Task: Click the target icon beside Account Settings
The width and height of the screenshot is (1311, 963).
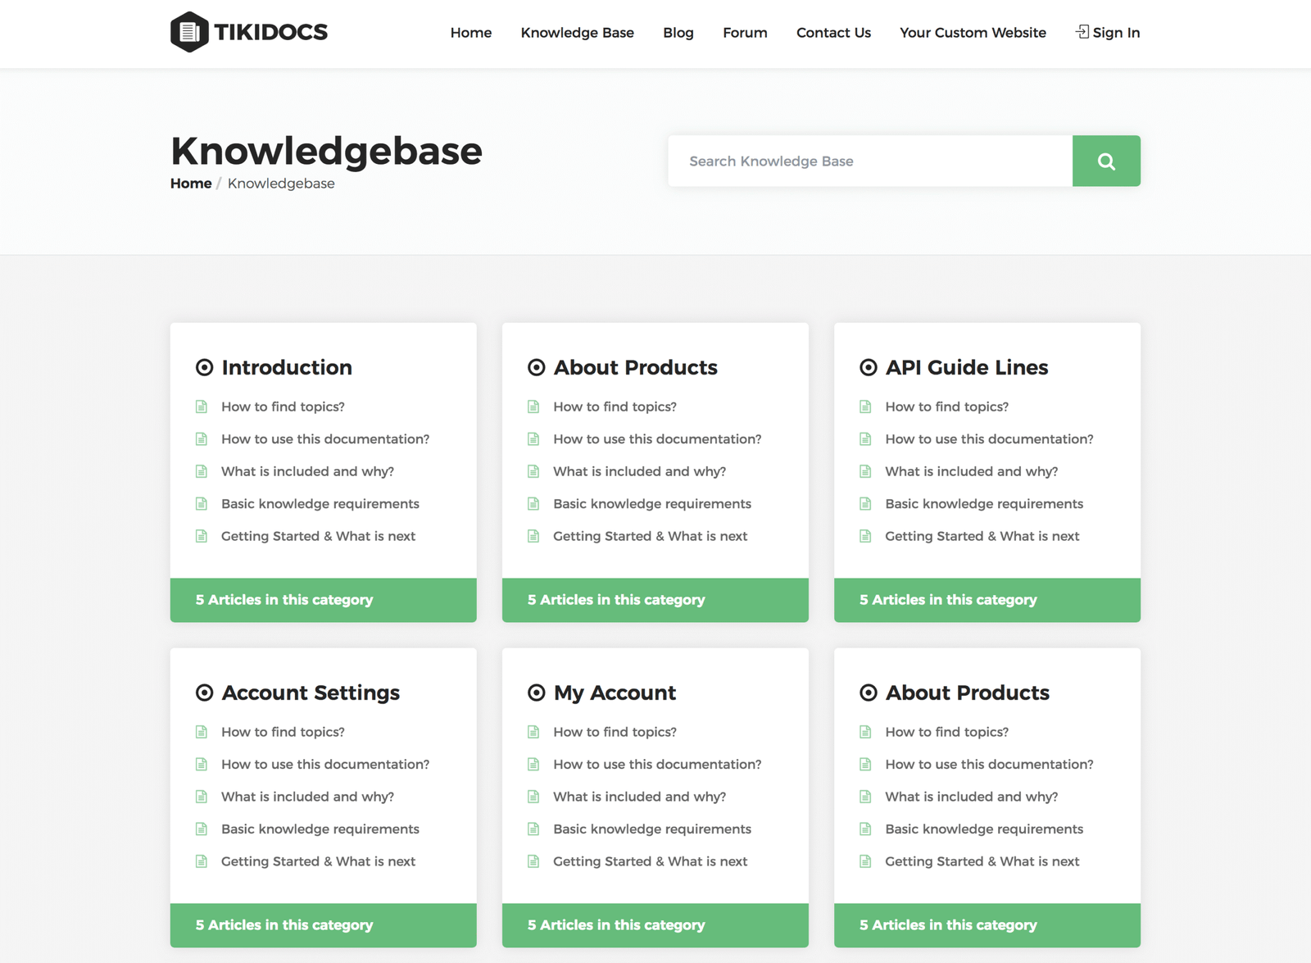Action: tap(204, 693)
